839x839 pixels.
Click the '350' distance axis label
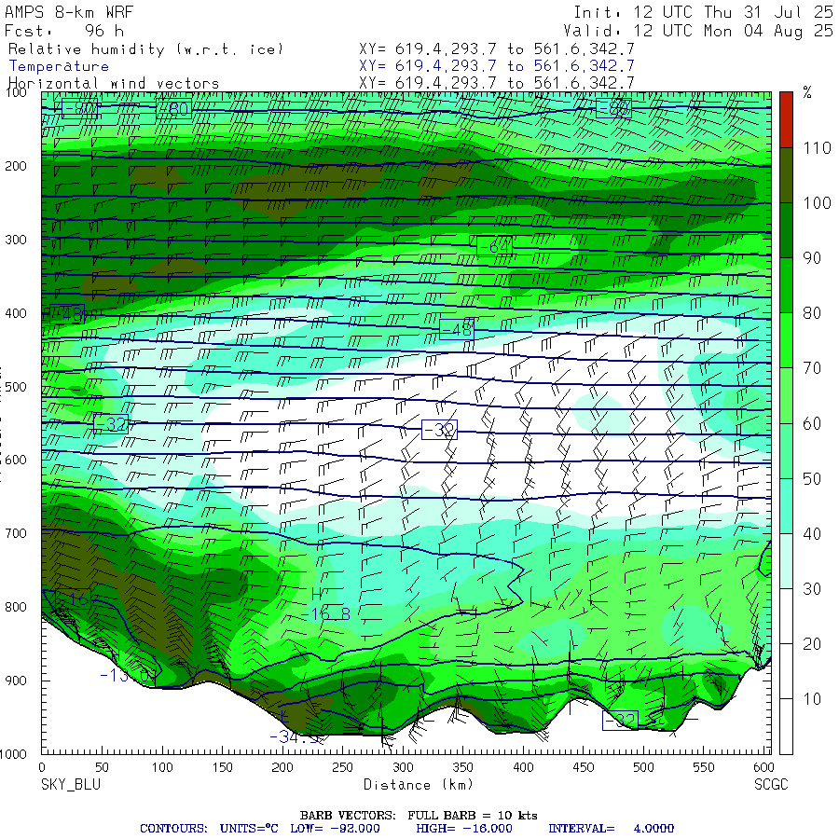[462, 767]
